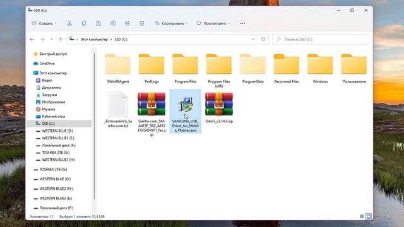404x227 pixels.
Task: Select the Odin3_v3.14.4.zip archive
Action: point(219,108)
